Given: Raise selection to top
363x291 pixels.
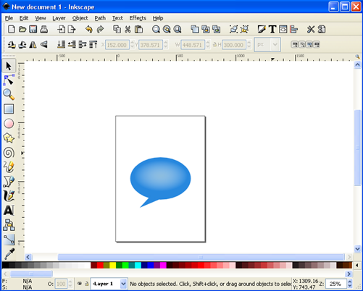Looking at the screenshot, I should coord(93,45).
